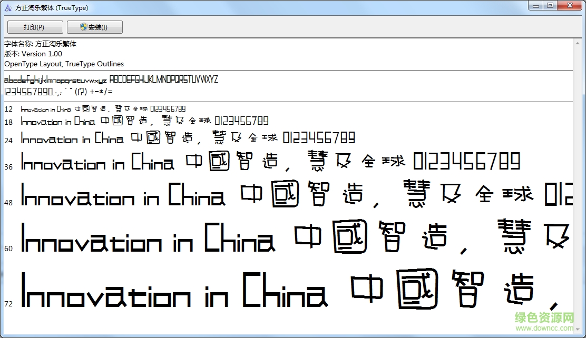Click the 'Version 1.00' text

pos(42,54)
